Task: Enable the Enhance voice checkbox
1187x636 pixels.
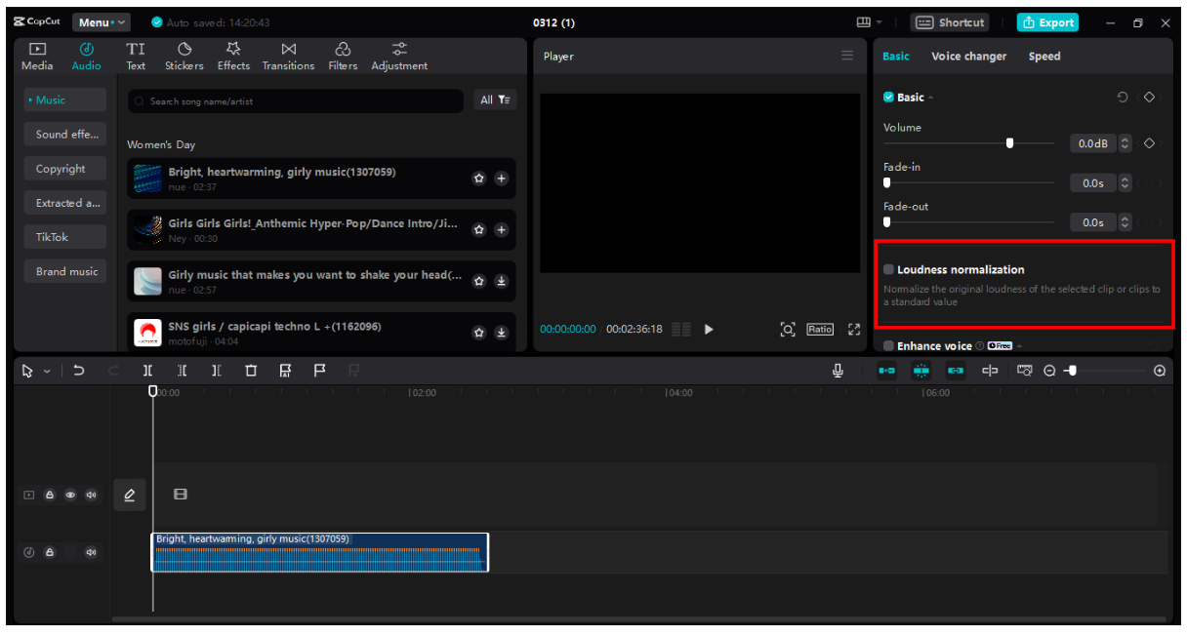Action: point(888,345)
